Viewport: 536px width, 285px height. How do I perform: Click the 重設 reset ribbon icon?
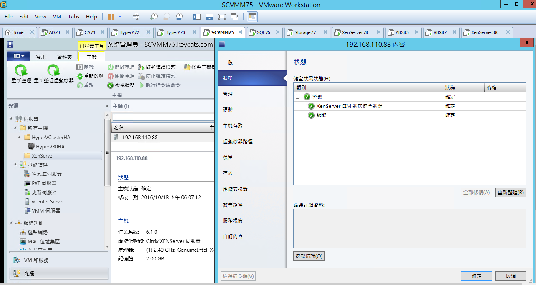80,85
